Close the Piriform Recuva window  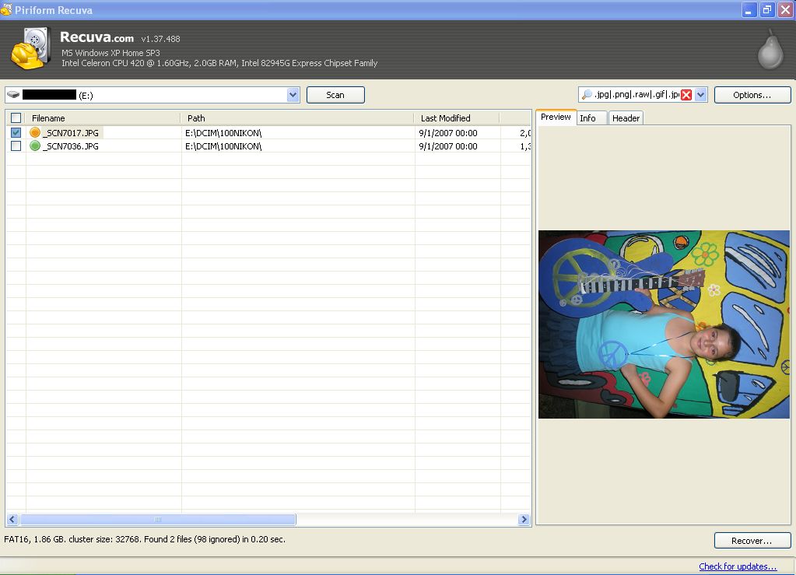tap(785, 9)
